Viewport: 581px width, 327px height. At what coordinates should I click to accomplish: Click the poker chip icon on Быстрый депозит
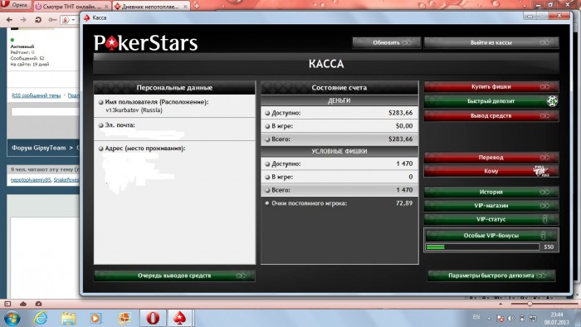coord(552,101)
